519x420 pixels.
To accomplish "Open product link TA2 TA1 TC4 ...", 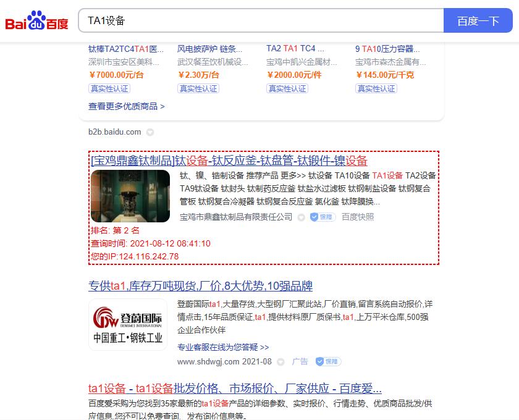I will coord(295,49).
